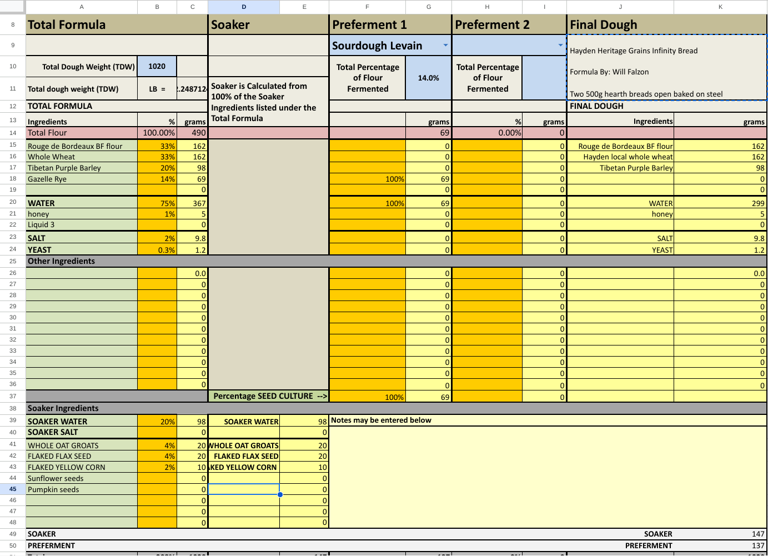Screen dimensions: 768x556
Task: Click the Rouge de Bordeaux 33% cell
Action: 157,146
